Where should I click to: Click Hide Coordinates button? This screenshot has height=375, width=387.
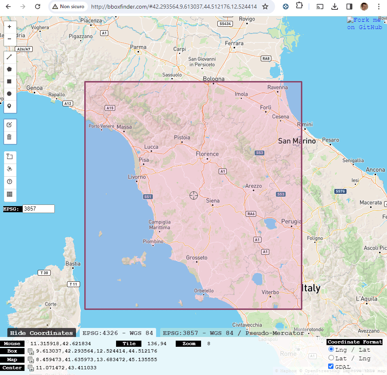click(x=41, y=333)
